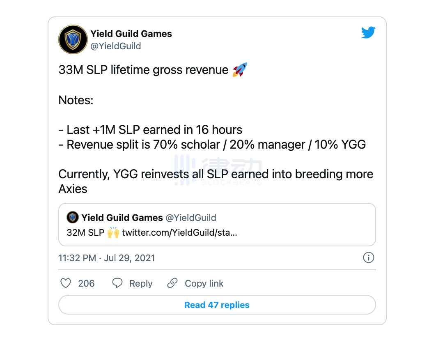Click the rocket emoji in tweet

point(240,70)
